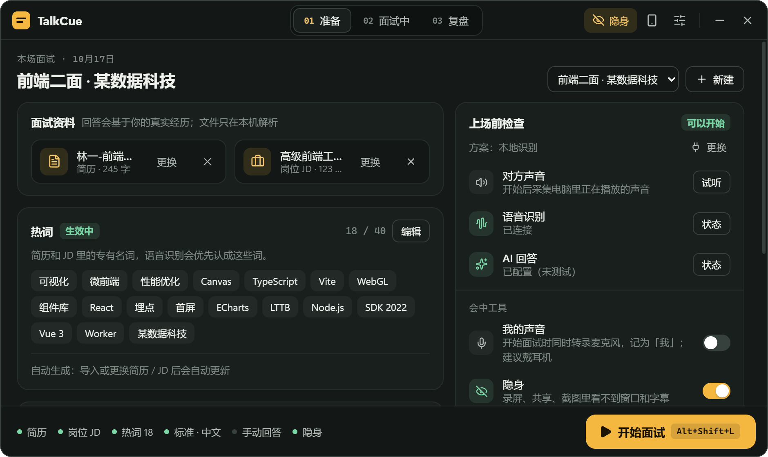Click the 新建 button

tap(714, 79)
